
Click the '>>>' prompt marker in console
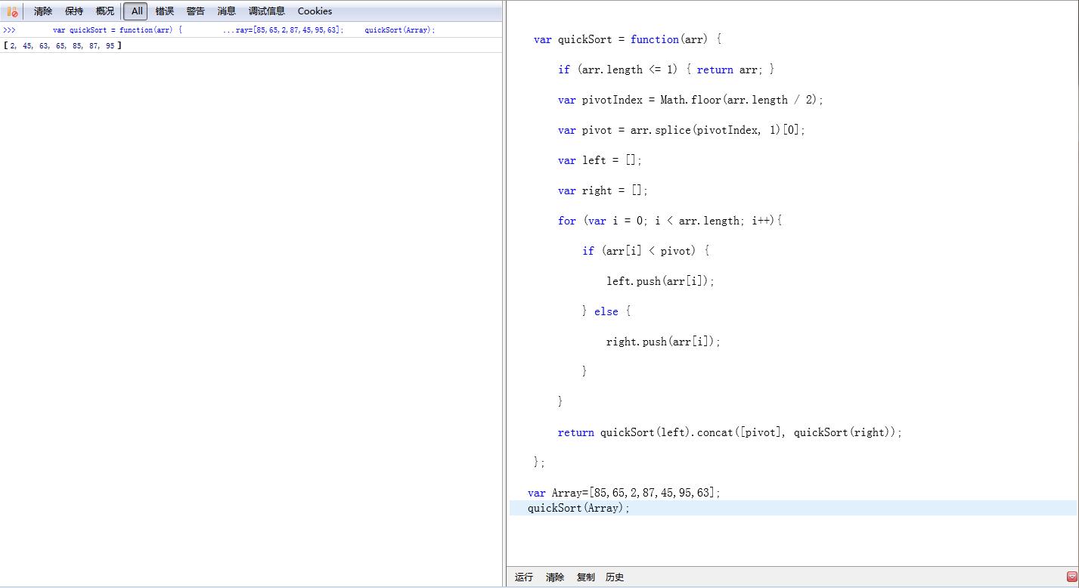9,30
